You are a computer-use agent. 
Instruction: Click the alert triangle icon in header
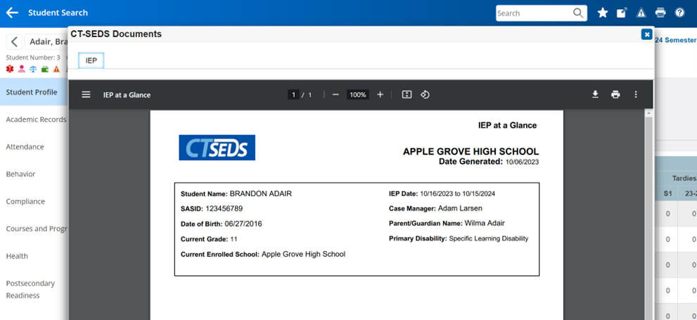pyautogui.click(x=641, y=13)
